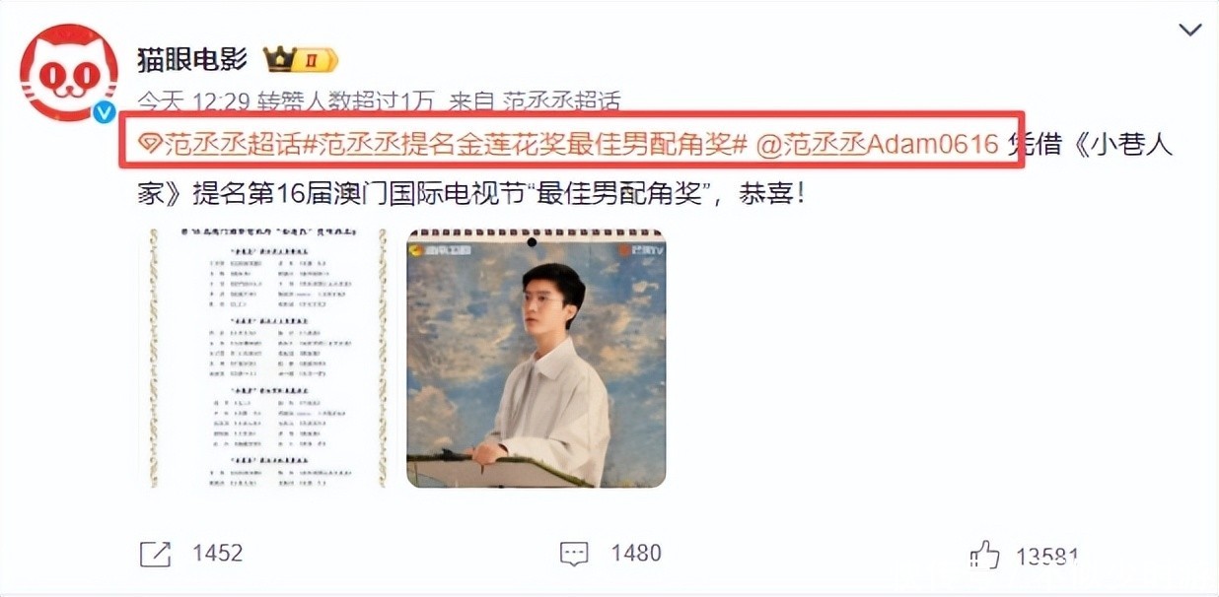Screen dimensions: 1219x597
Task: Click the comment count 1480
Action: (636, 554)
